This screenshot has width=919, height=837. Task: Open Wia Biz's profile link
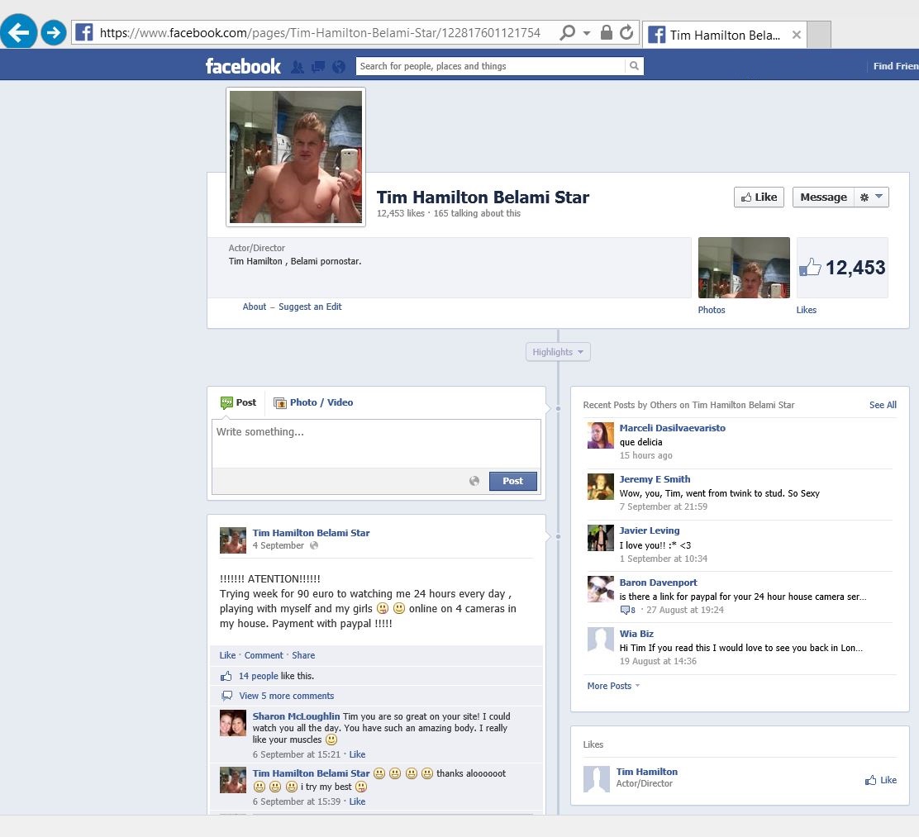636,634
